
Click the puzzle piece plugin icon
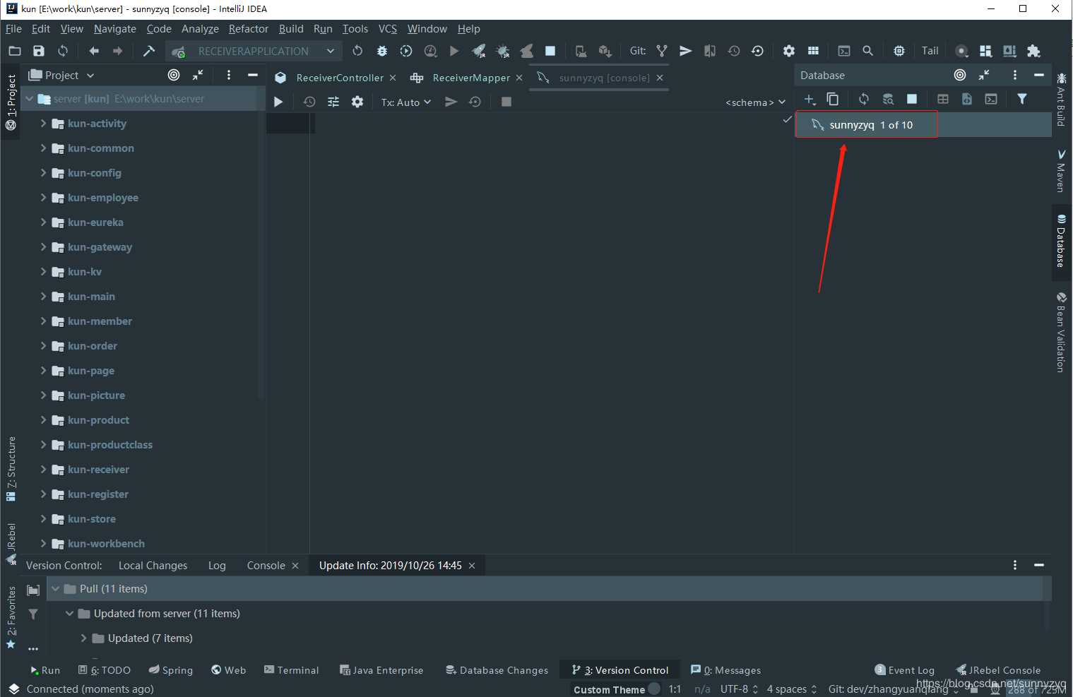tap(1034, 51)
